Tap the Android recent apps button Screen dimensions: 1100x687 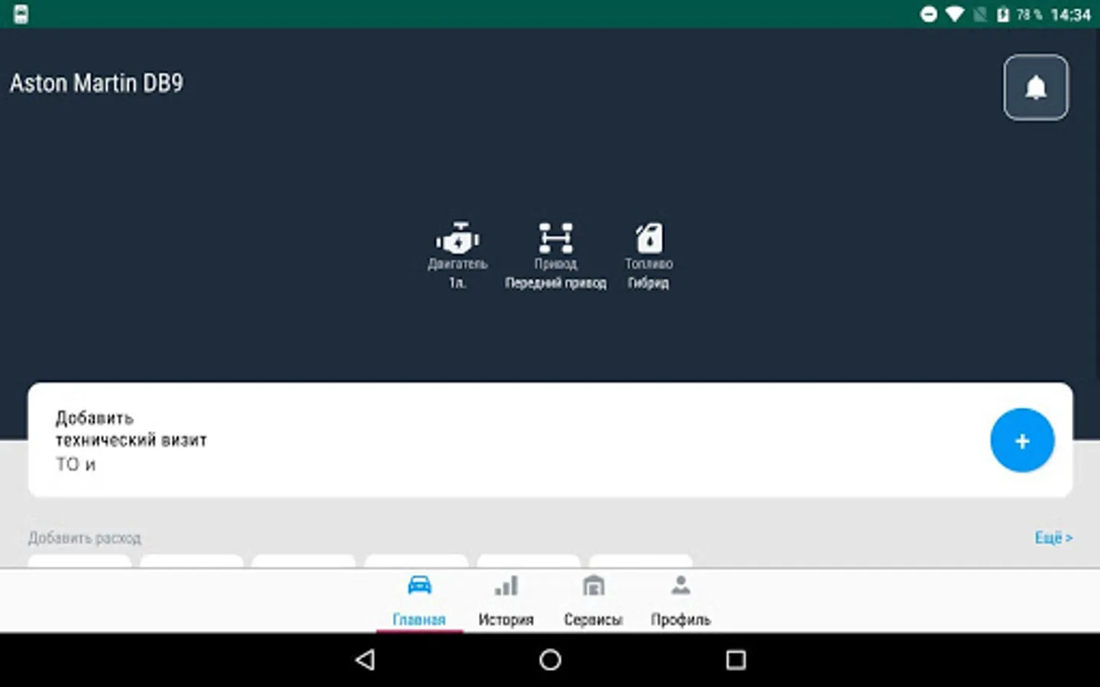(x=736, y=660)
